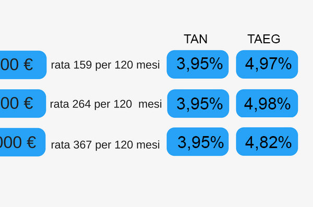Screen dimensions: 313x207
Task: Click the text rata 264 per 120 mesi
Action: pyautogui.click(x=106, y=104)
